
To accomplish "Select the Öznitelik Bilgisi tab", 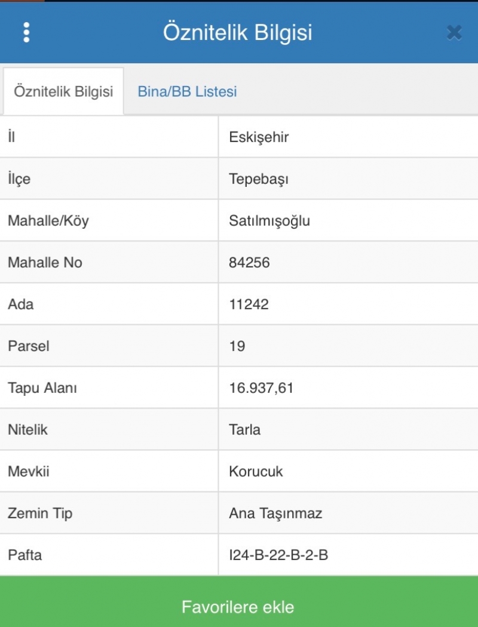I will 63,92.
